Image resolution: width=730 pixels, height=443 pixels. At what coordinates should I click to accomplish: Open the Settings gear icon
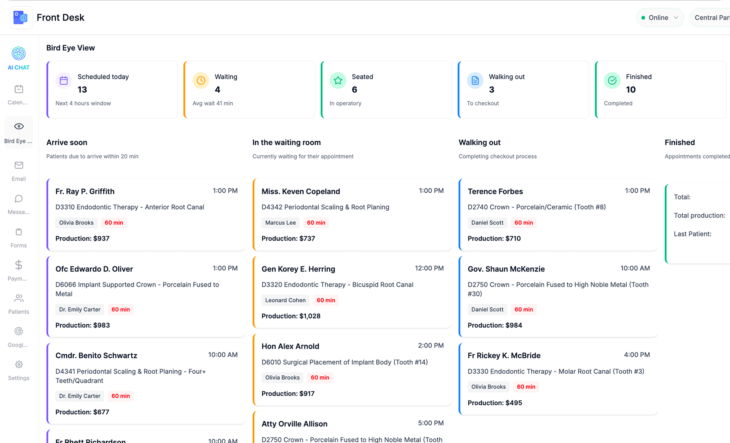(19, 365)
